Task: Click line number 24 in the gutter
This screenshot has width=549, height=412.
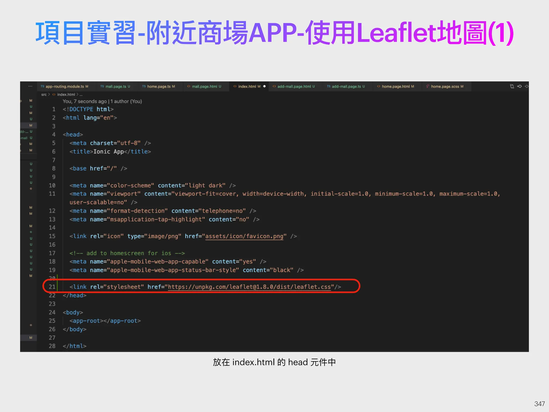Action: point(52,312)
